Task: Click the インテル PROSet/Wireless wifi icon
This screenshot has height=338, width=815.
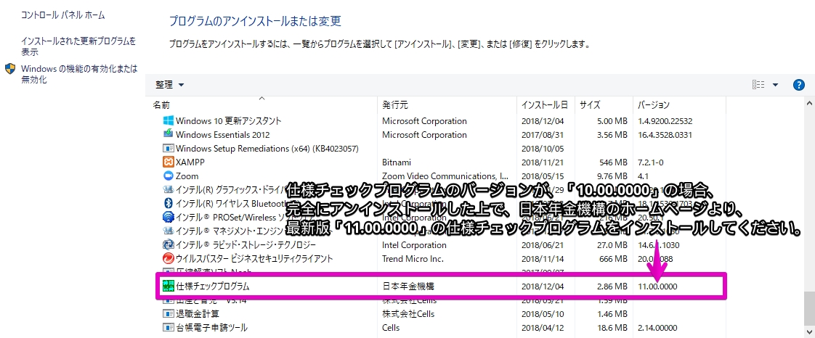Action: [x=168, y=217]
